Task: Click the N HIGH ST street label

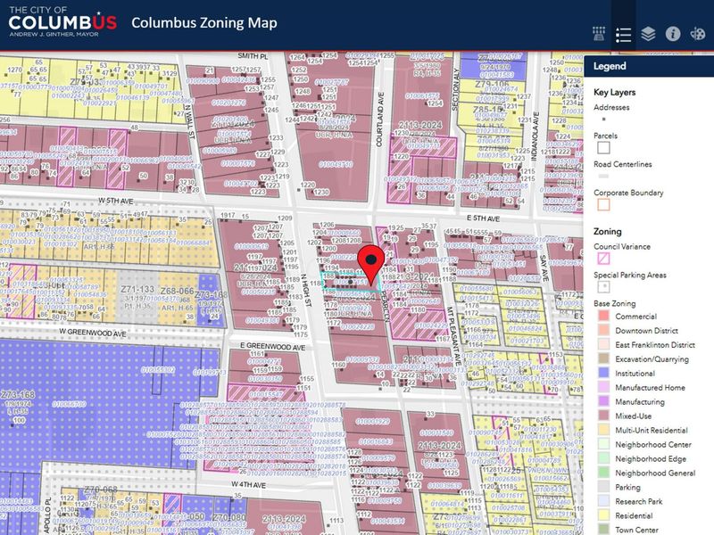Action: 304,291
